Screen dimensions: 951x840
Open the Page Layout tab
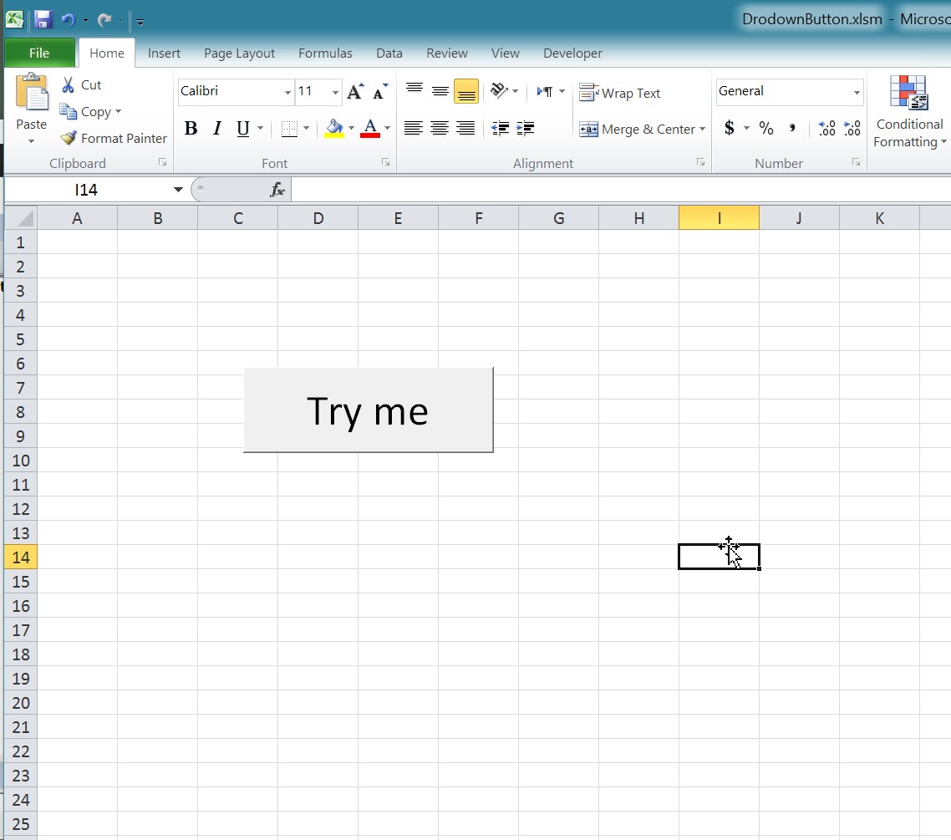(x=239, y=53)
